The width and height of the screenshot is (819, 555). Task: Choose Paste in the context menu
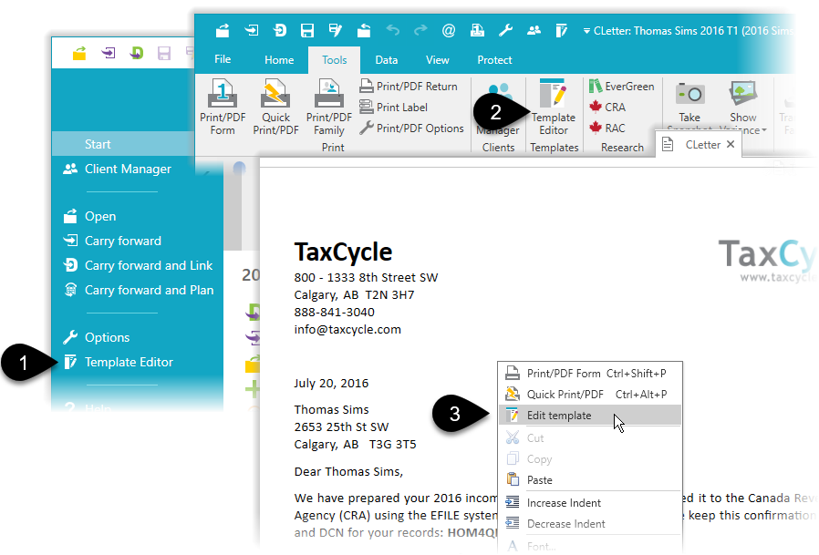[x=590, y=480]
